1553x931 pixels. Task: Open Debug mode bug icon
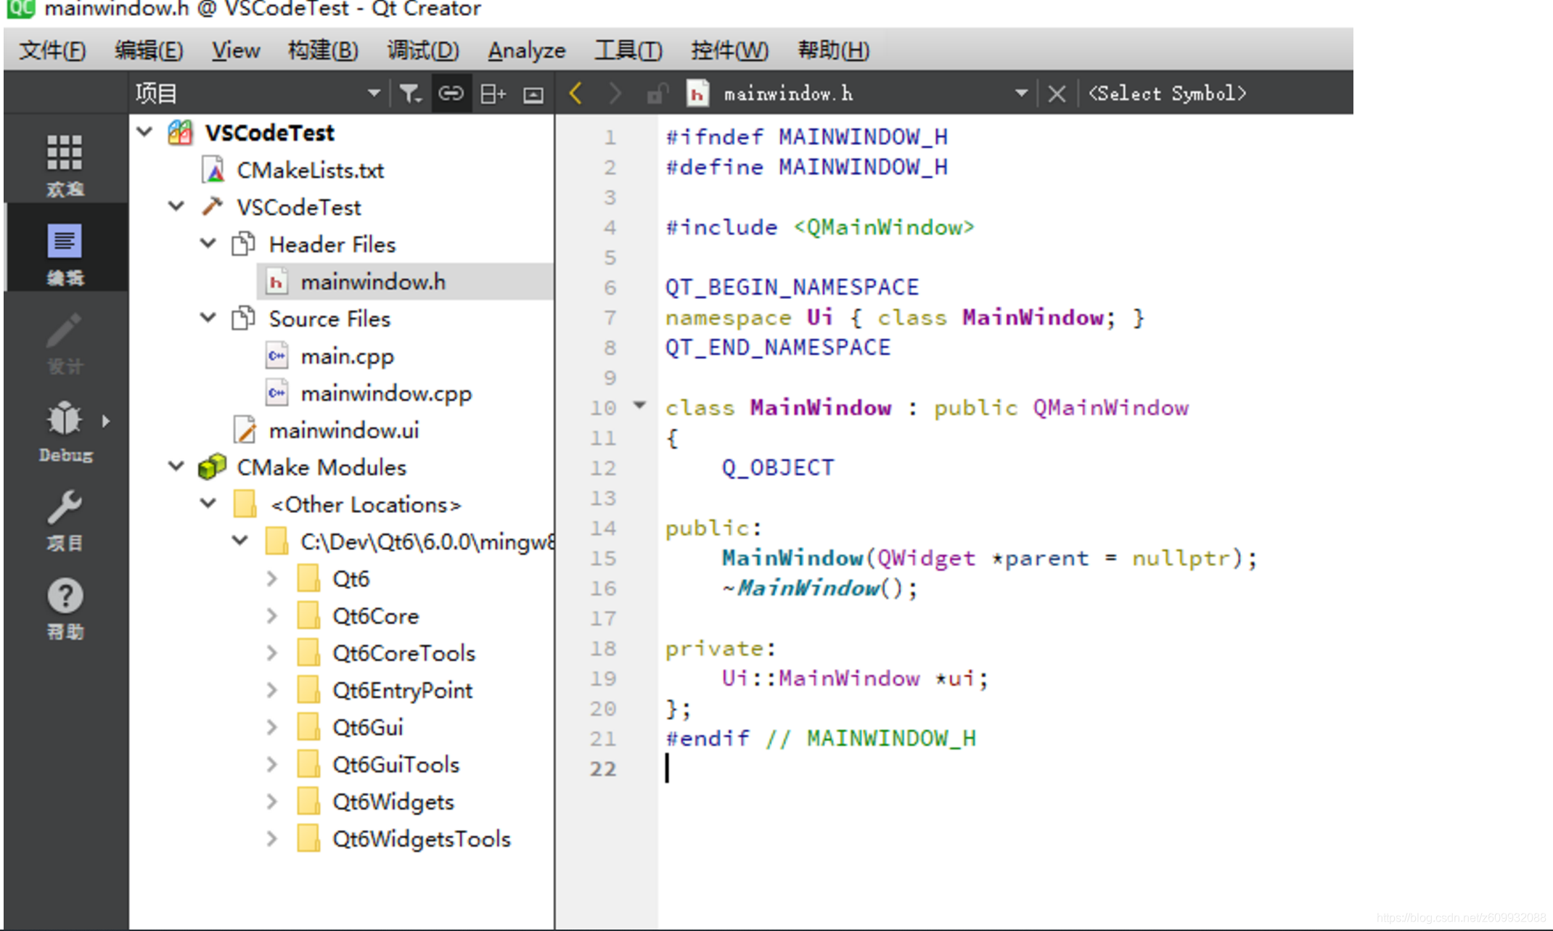(x=65, y=419)
